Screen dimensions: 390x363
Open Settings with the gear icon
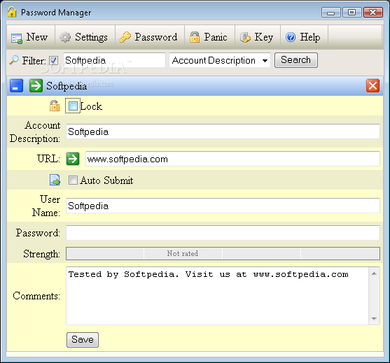pos(65,37)
